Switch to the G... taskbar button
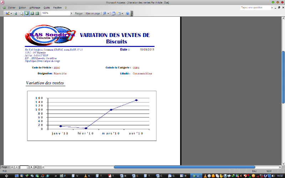Image resolution: width=285 pixels, height=178 pixels. (172, 176)
